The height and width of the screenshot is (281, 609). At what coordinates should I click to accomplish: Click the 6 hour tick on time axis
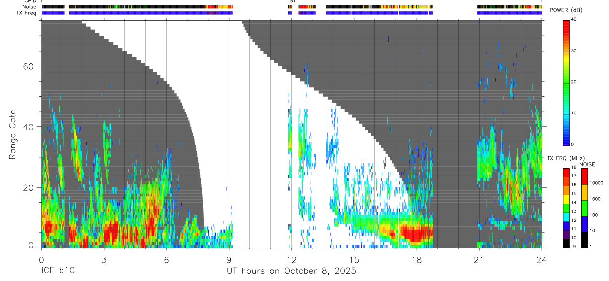tap(166, 259)
